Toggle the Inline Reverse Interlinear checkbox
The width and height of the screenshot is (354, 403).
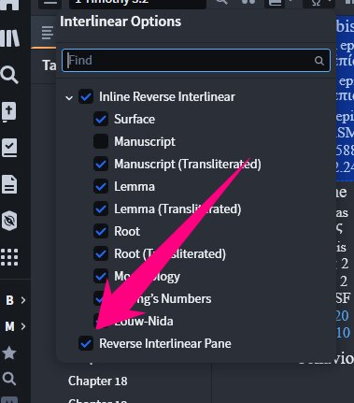pyautogui.click(x=86, y=96)
